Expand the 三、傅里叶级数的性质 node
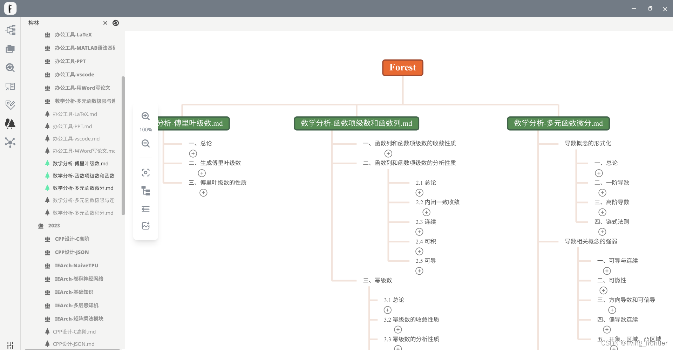This screenshot has width=673, height=350. click(x=204, y=193)
